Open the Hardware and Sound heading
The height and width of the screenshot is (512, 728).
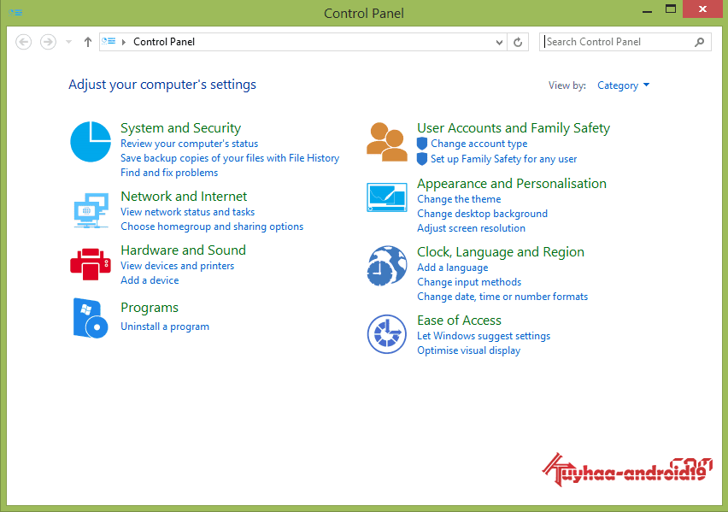coord(183,250)
